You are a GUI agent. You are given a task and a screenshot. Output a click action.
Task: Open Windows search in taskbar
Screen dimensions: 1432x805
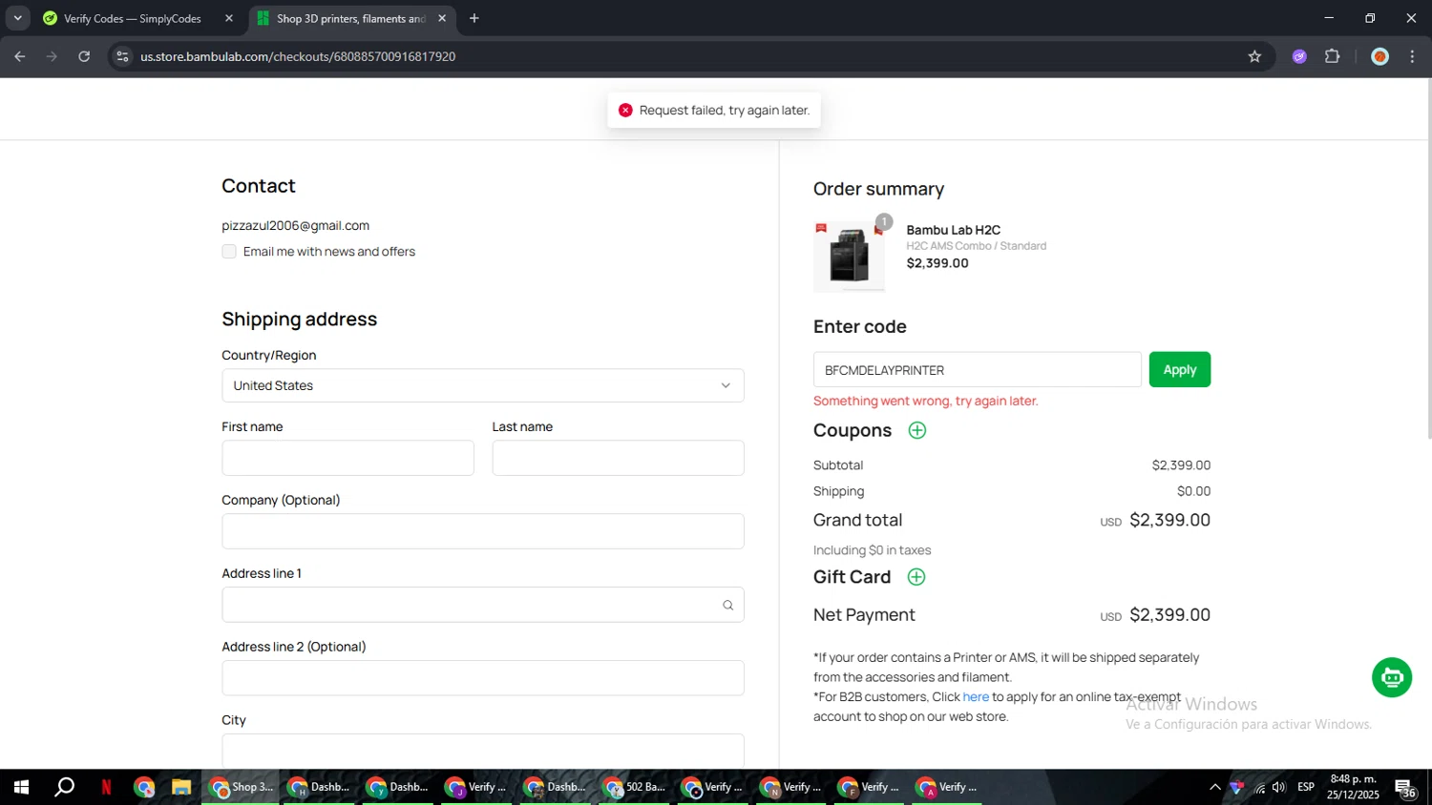click(64, 787)
